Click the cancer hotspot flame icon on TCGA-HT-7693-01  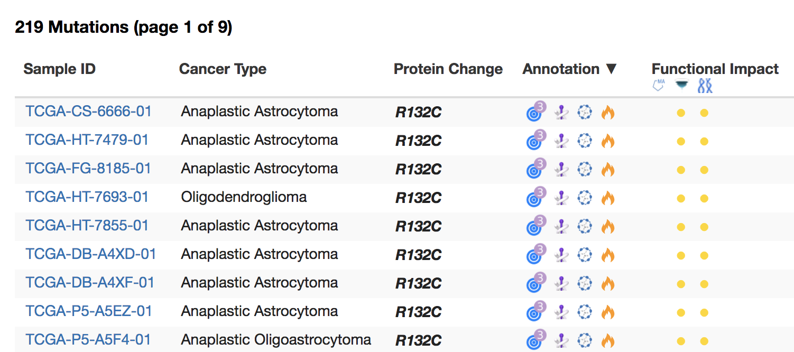pyautogui.click(x=607, y=197)
